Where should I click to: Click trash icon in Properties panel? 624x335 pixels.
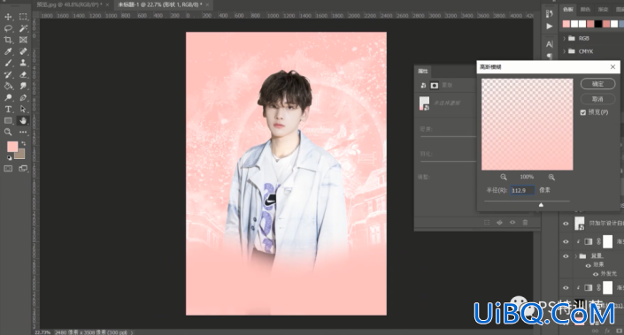525,223
